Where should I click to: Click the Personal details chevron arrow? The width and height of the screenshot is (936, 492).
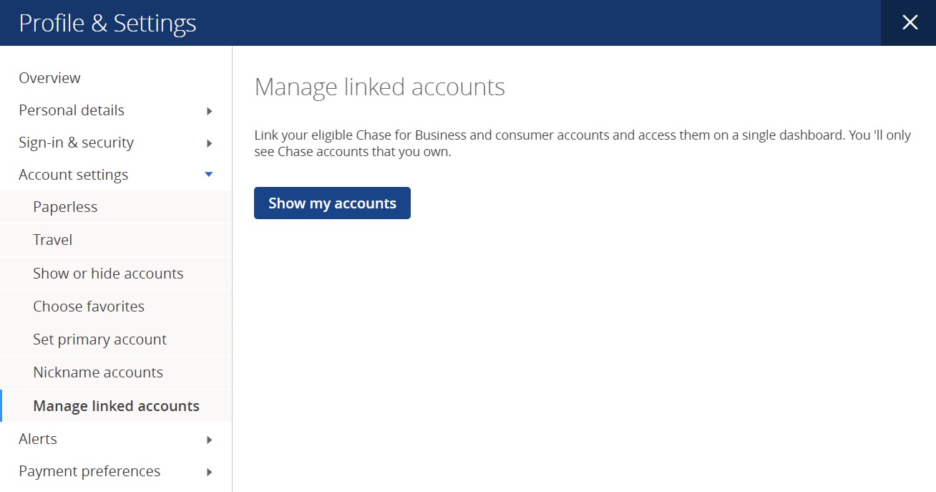pyautogui.click(x=208, y=110)
